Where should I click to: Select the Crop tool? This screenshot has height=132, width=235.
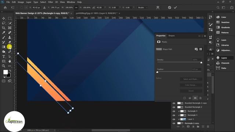click(x=4, y=28)
